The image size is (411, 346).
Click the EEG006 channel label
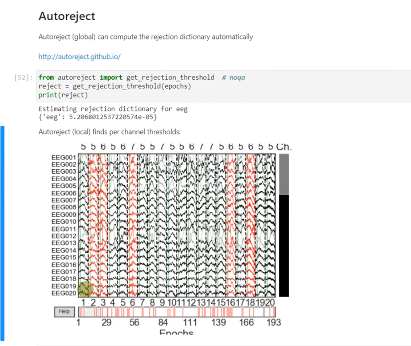[x=64, y=193]
